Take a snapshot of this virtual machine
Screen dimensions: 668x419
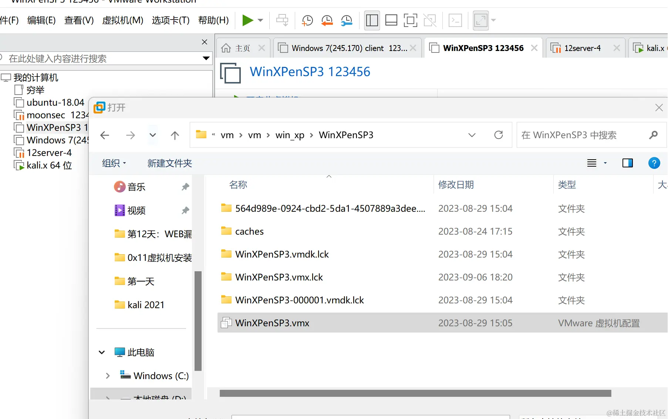307,20
